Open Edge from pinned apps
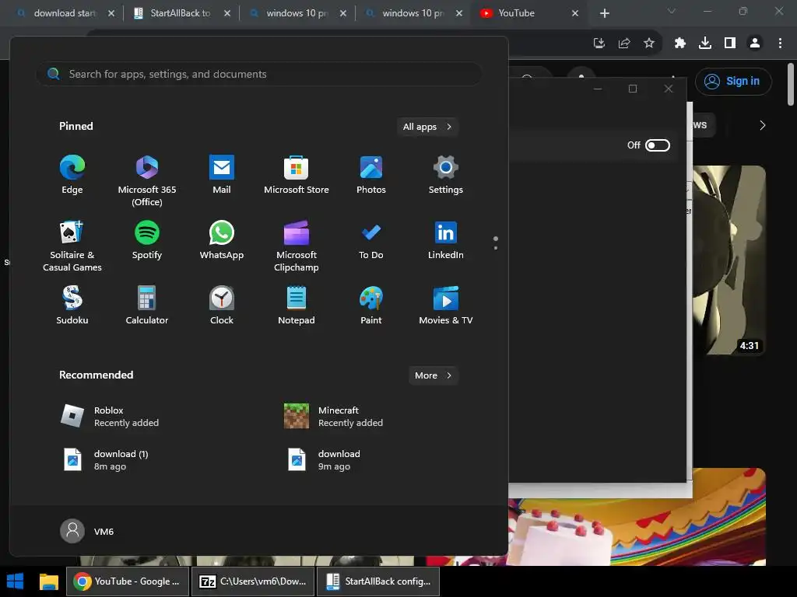Image resolution: width=797 pixels, height=597 pixels. [72, 175]
